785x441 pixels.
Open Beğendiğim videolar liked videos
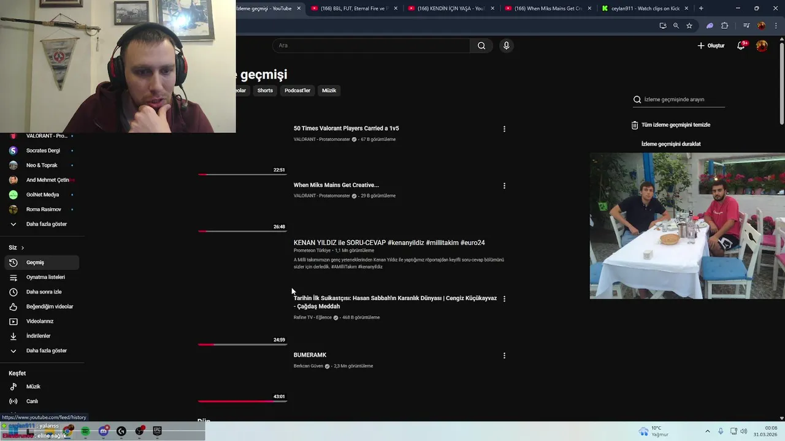[x=42, y=307]
